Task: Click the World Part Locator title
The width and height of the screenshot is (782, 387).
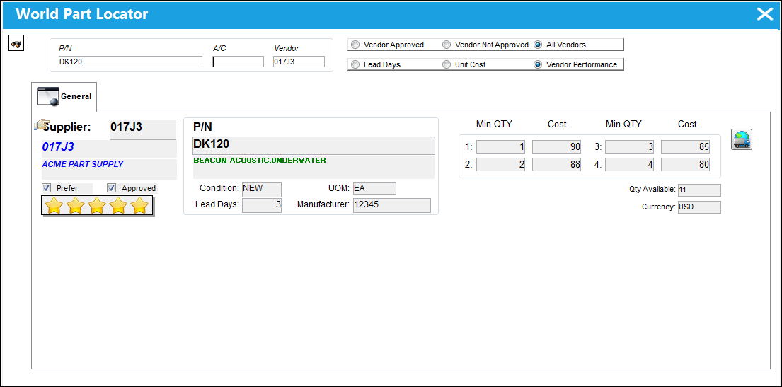Action: (x=82, y=14)
